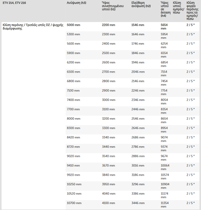Image resolution: width=201 pixels, height=210 pixels.
Task: Select the 9410 mm lift height cell
Action: [73, 165]
